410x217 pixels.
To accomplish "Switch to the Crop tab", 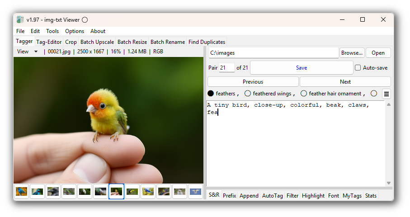I will (71, 42).
